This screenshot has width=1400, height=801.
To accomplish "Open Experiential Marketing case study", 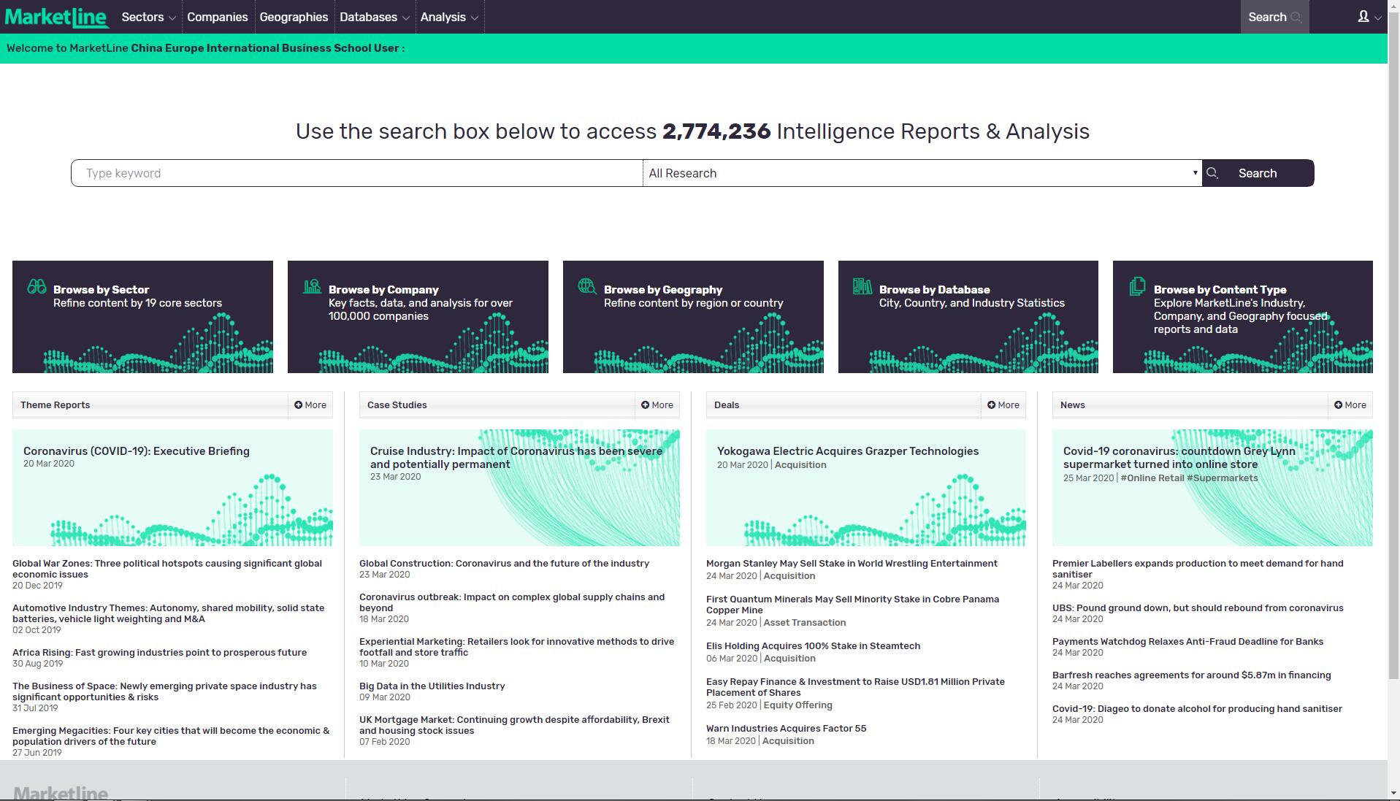I will (517, 647).
